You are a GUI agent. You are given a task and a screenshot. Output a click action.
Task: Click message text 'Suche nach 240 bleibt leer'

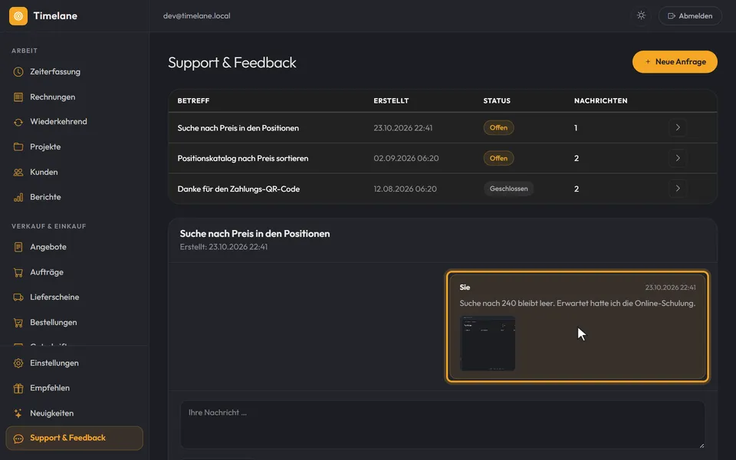[x=507, y=304]
